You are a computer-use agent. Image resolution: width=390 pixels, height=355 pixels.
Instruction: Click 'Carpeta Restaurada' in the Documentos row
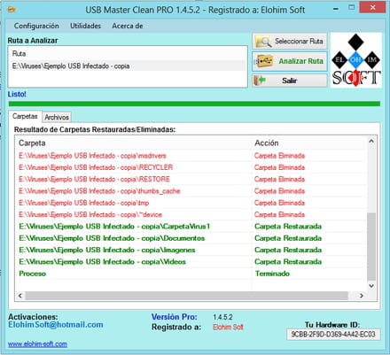pyautogui.click(x=288, y=238)
